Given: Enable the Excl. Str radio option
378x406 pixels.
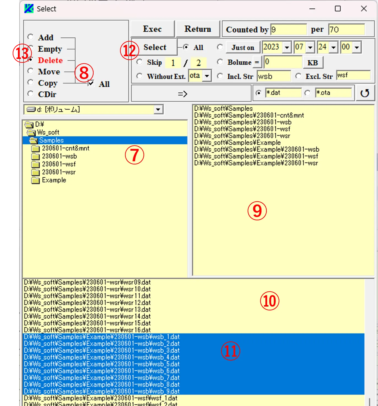Looking at the screenshot, I should click(298, 76).
